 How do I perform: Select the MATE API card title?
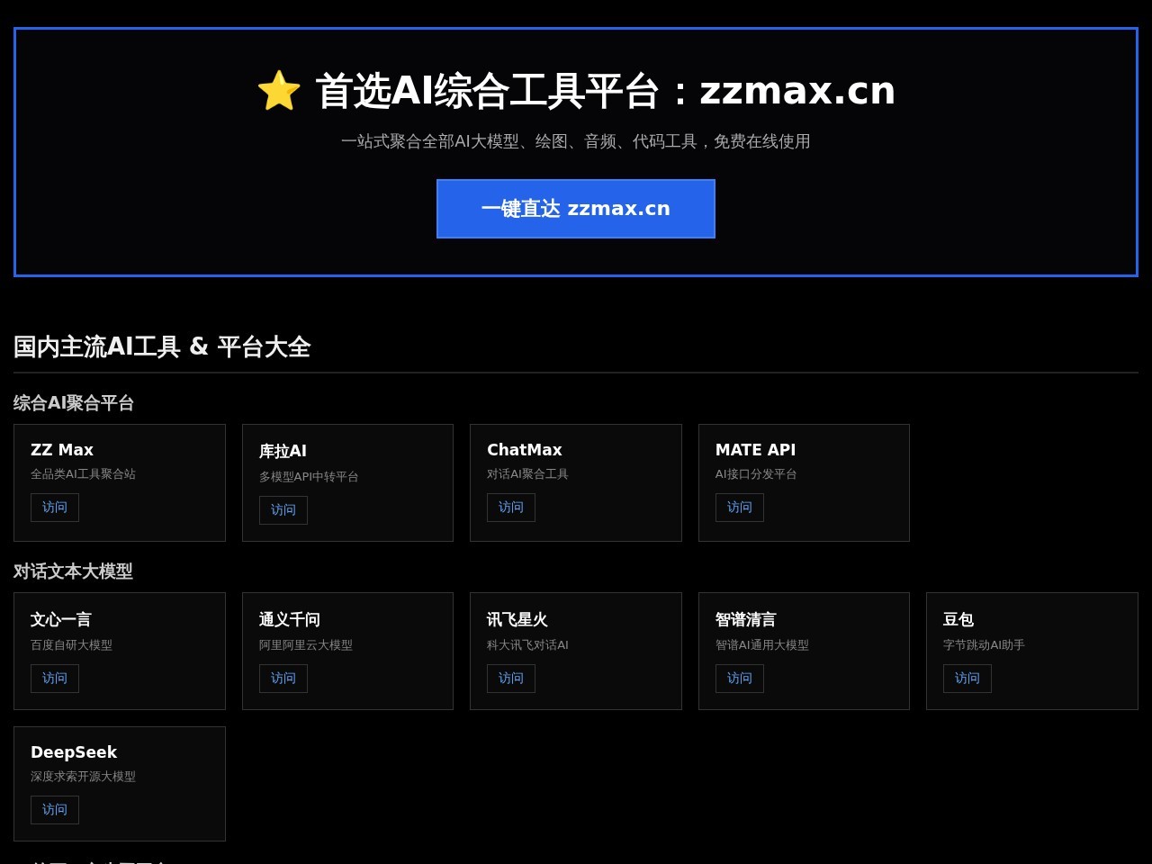(x=756, y=450)
